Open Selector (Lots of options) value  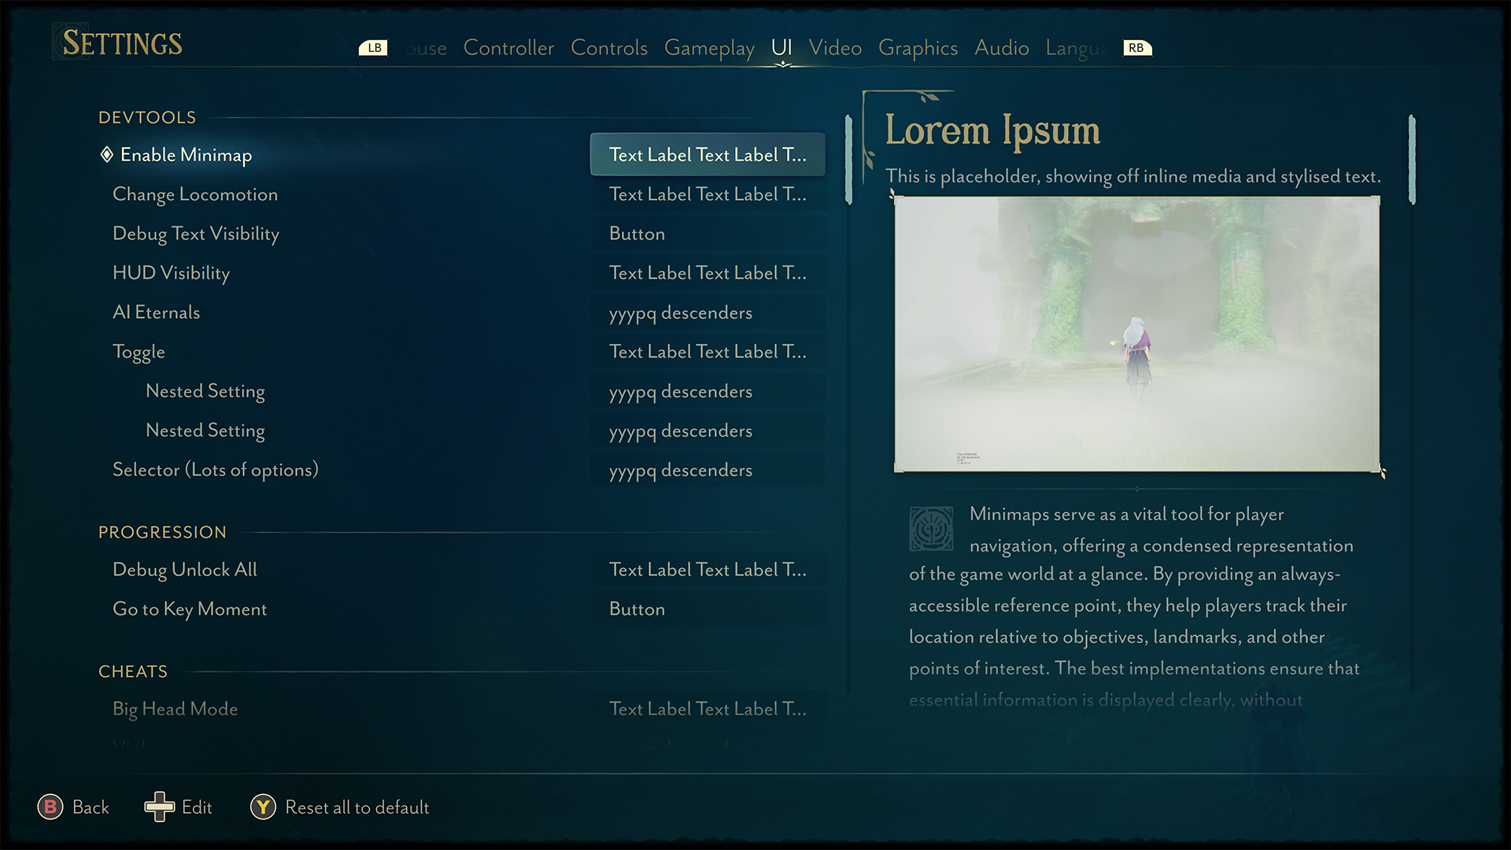[707, 470]
